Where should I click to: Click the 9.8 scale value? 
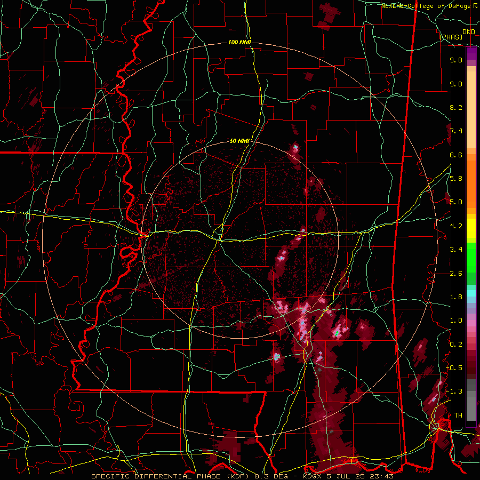click(x=456, y=60)
